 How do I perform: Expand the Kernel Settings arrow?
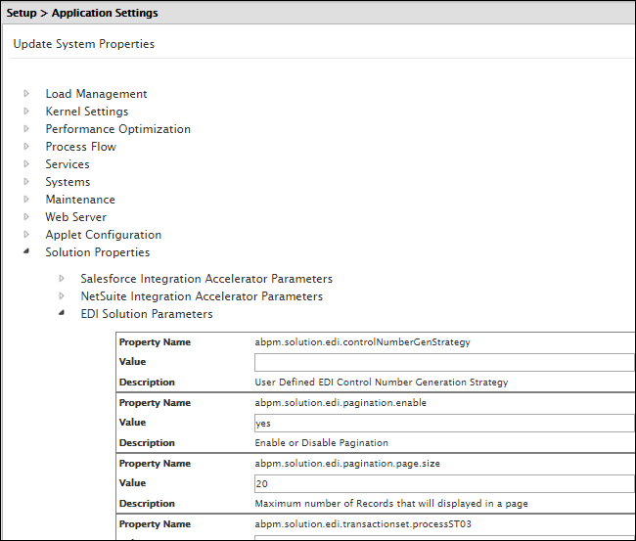[27, 112]
